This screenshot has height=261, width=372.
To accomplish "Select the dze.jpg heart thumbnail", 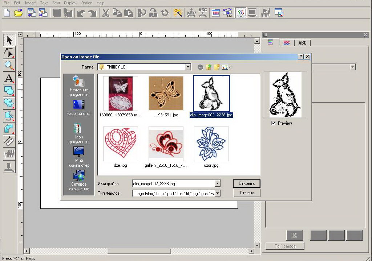I will point(120,144).
